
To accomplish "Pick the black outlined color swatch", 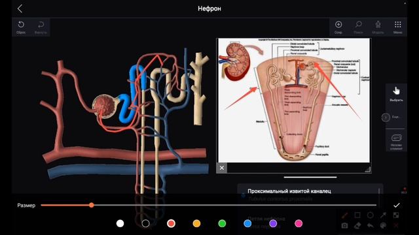I will coord(145,223).
